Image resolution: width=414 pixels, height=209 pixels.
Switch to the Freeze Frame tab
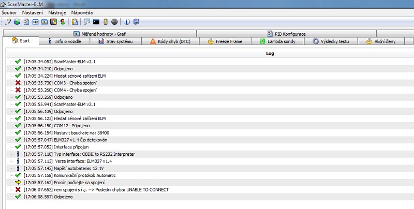click(x=228, y=41)
